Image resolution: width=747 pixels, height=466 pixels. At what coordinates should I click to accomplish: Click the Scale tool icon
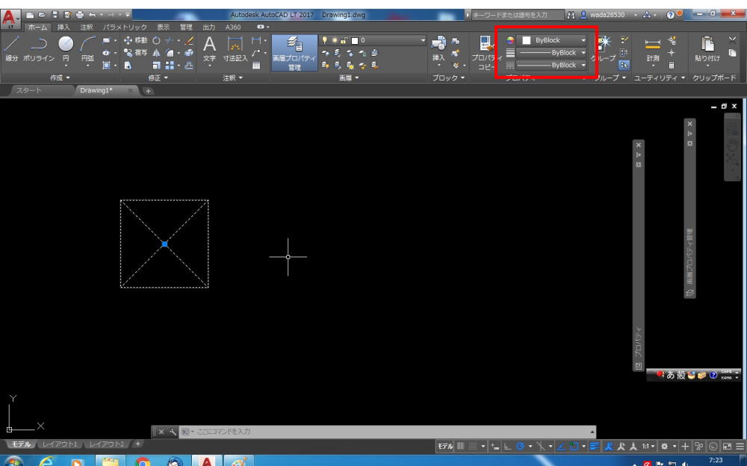pyautogui.click(x=156, y=65)
